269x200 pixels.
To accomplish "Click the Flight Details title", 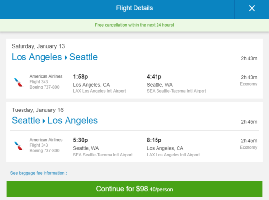I will [134, 8].
